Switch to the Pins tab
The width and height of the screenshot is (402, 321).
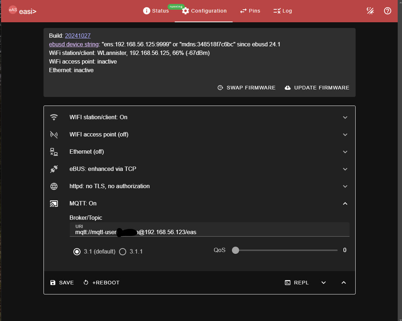250,11
